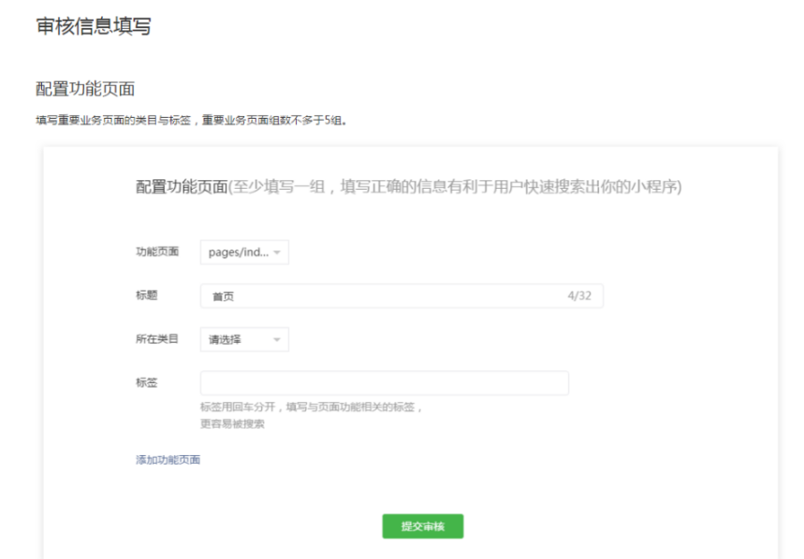The width and height of the screenshot is (804, 559).
Task: Submit with the green 提交审核 button
Action: [423, 526]
